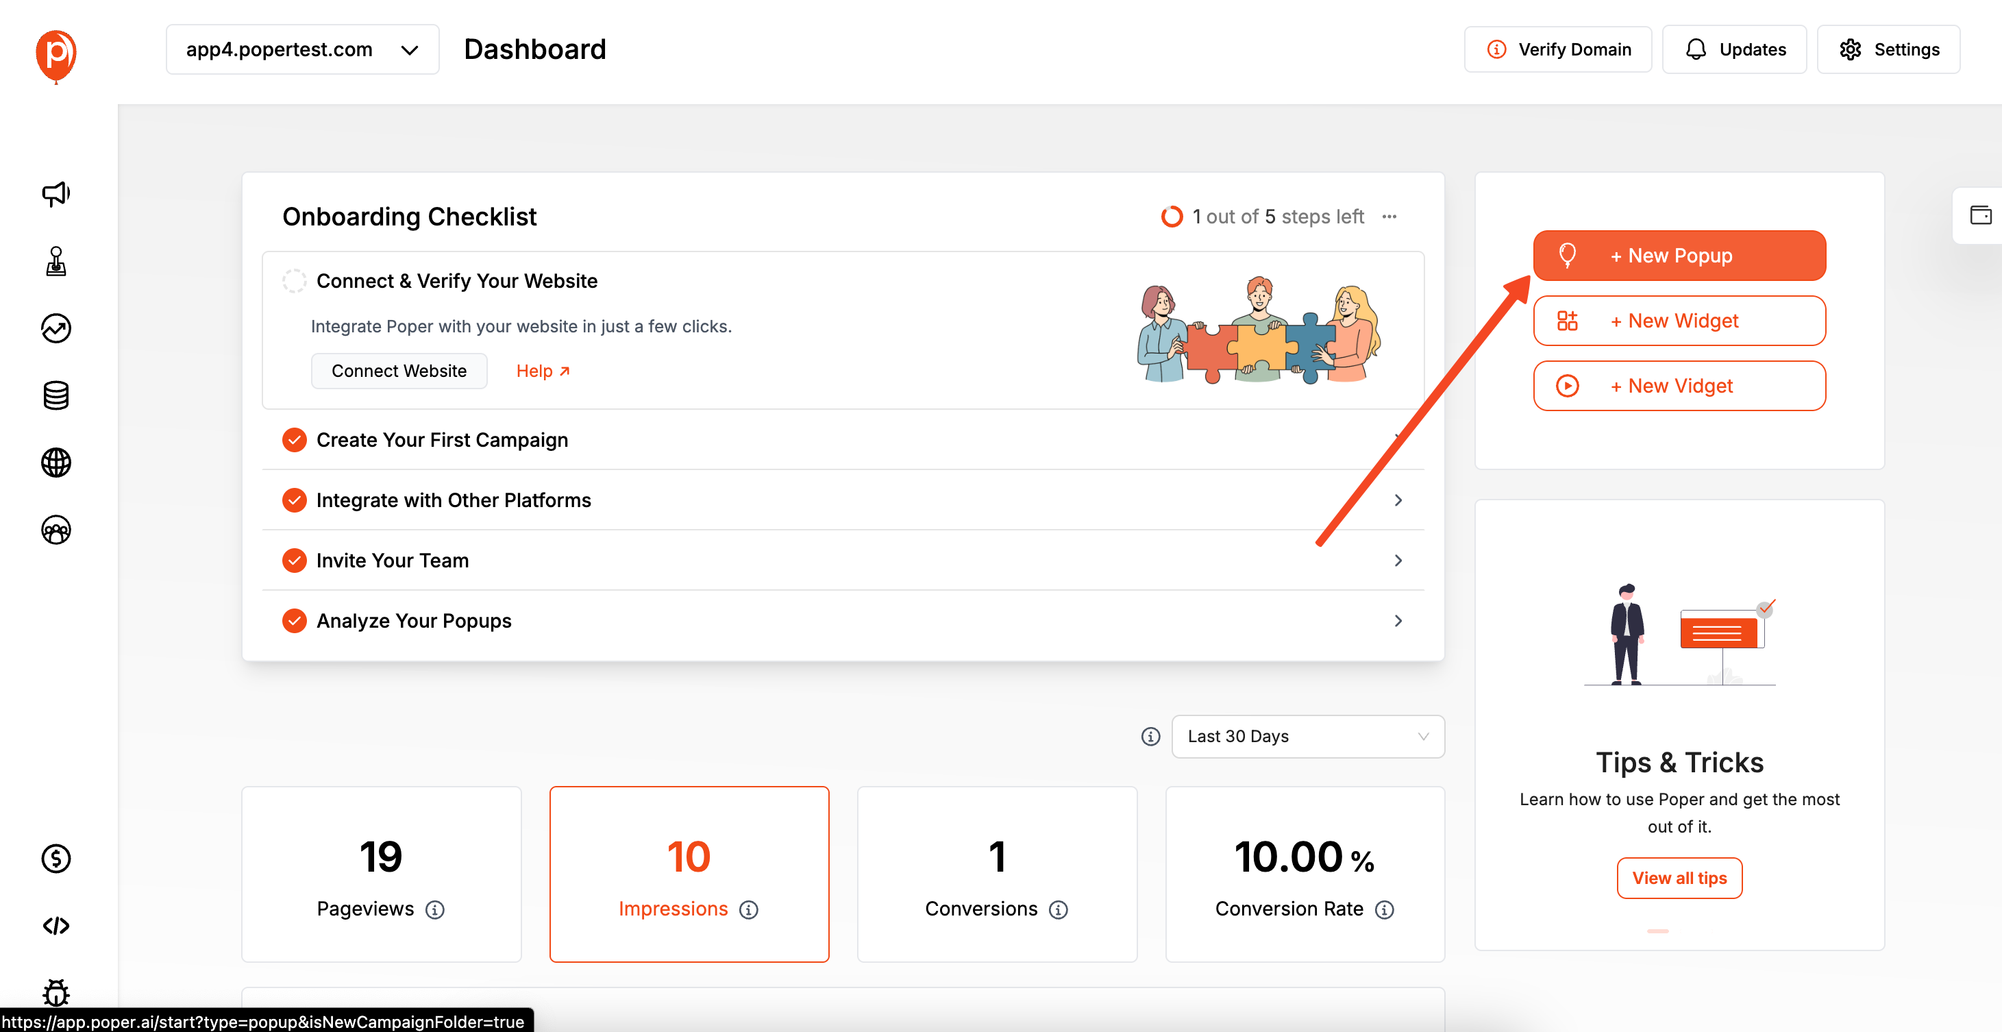The image size is (2002, 1032).
Task: Open the Updates bell button
Action: click(1734, 50)
